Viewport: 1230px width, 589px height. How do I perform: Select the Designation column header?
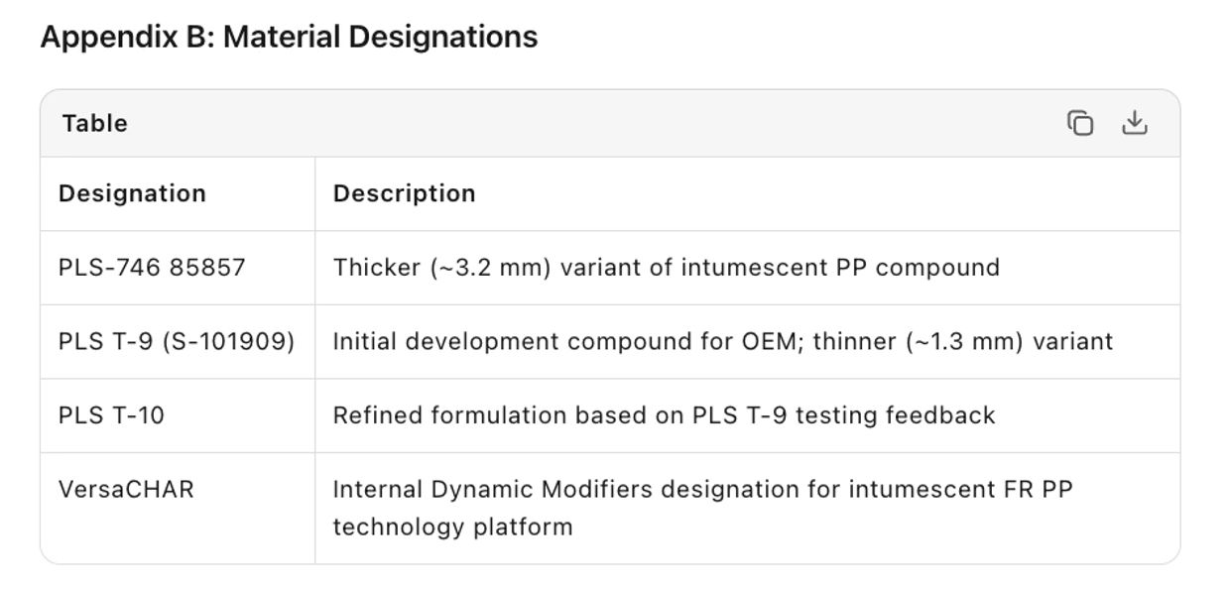click(x=132, y=193)
